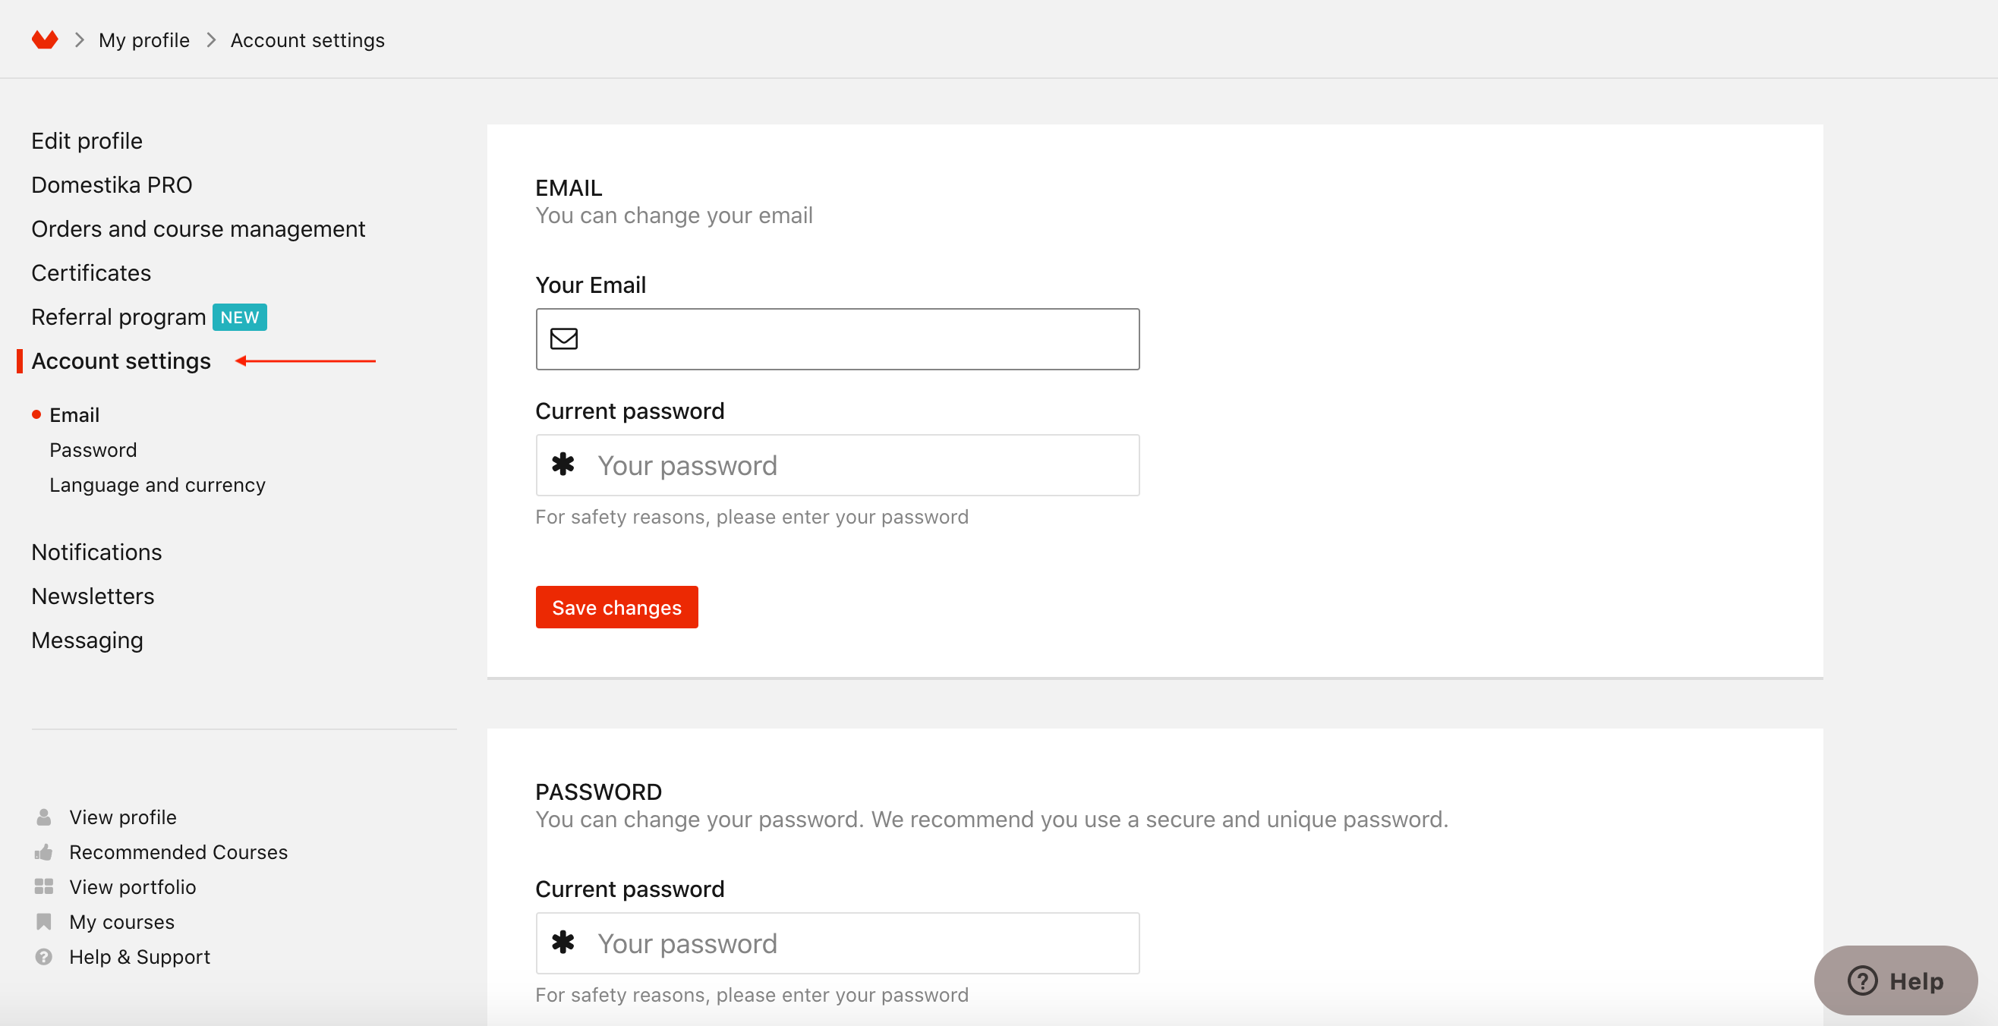Open the floating Help widget

[x=1896, y=980]
